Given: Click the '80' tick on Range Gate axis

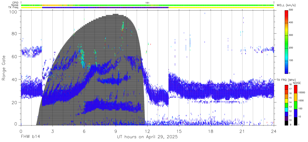Looking at the screenshot, I should [x=15, y=33].
